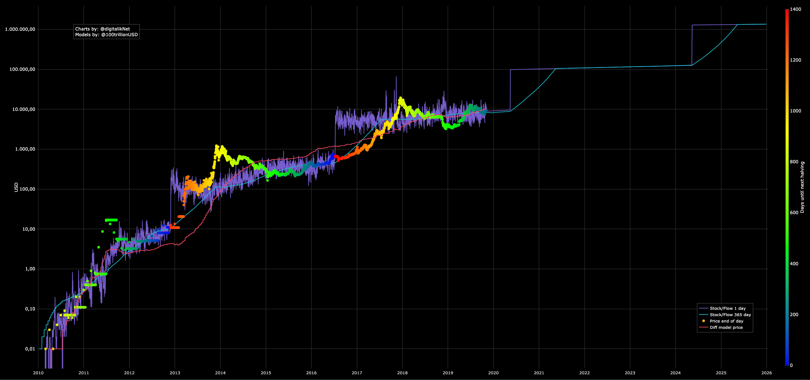Click the 2011 x-axis label
Viewport: 810px width, 380px height.
pyautogui.click(x=84, y=373)
